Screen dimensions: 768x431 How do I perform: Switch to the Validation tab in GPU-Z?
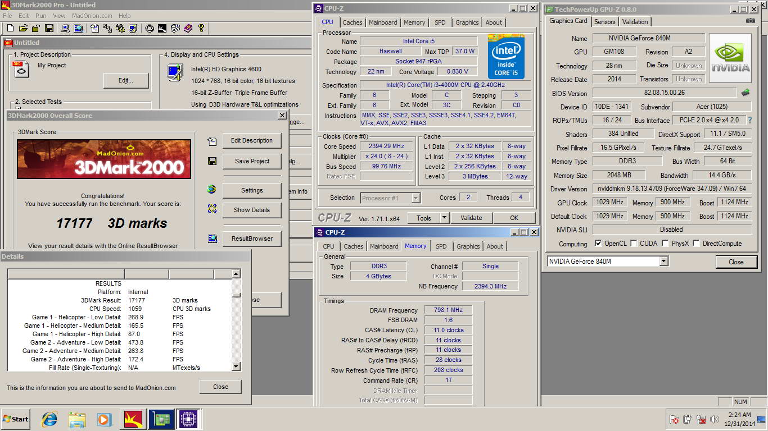tap(635, 22)
